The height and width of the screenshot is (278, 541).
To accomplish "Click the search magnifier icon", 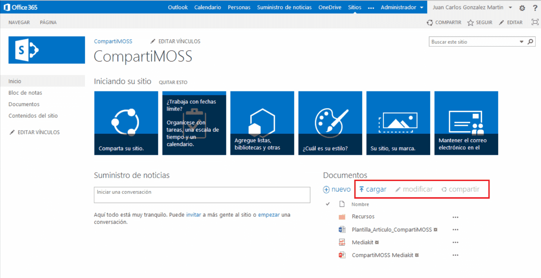I will point(530,42).
